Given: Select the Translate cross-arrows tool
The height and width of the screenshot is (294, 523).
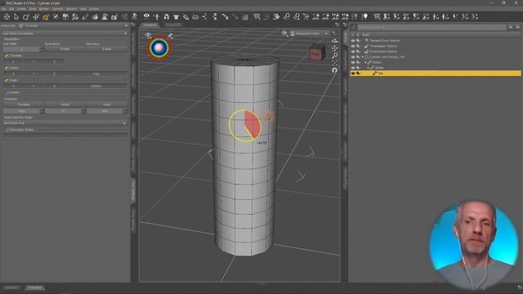Looking at the screenshot, I should 36,16.
